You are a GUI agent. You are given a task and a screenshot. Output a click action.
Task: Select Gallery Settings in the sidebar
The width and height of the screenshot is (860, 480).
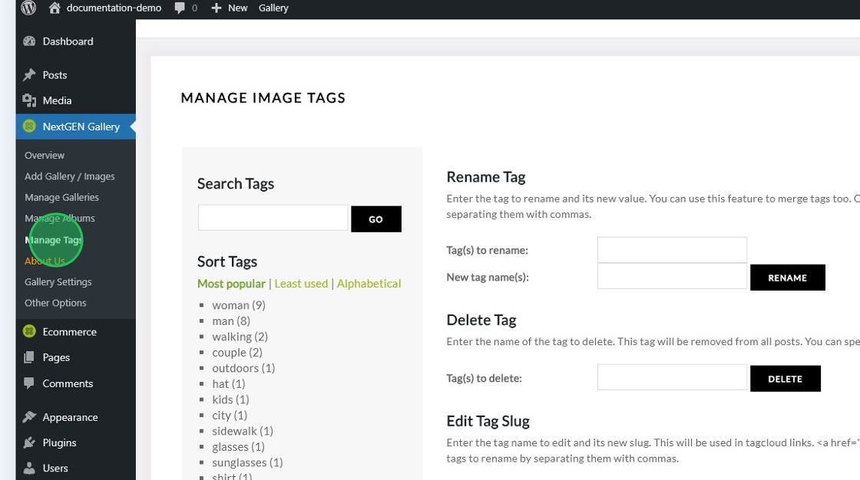[58, 281]
